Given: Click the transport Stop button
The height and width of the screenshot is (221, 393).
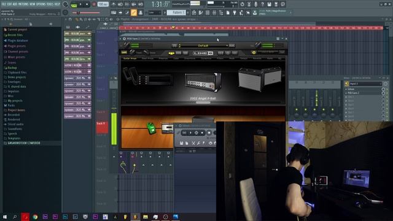Looking at the screenshot, I should pos(87,4).
